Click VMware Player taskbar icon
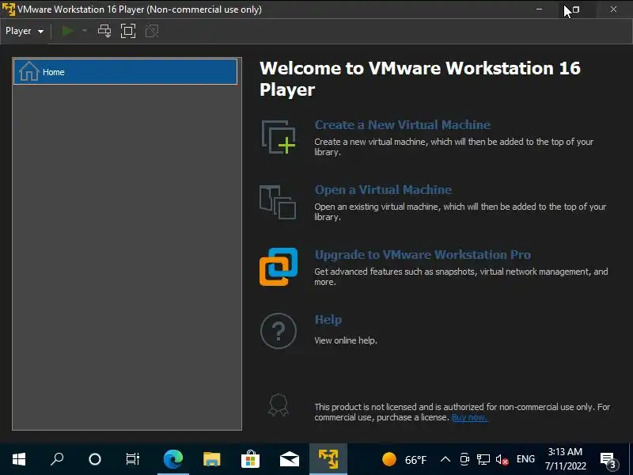This screenshot has width=633, height=475. pos(328,459)
